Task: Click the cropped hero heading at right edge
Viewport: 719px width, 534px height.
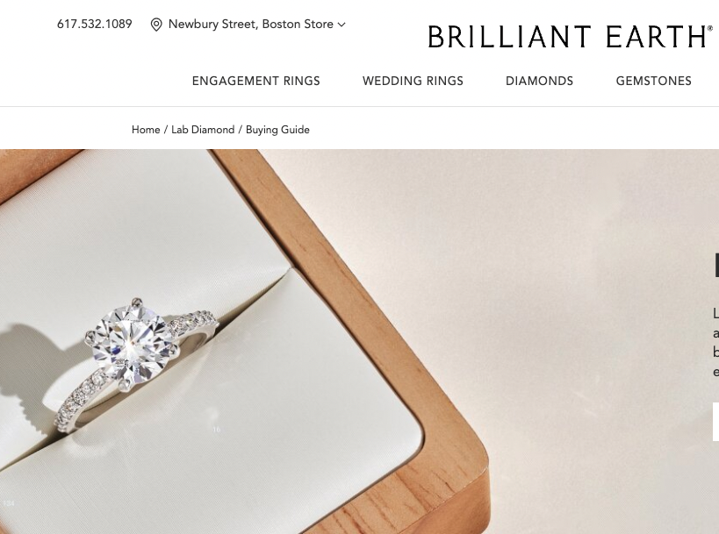Action: click(715, 266)
